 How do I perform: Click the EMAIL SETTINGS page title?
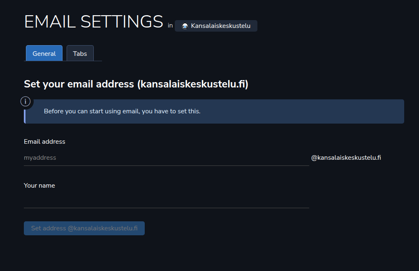93,22
